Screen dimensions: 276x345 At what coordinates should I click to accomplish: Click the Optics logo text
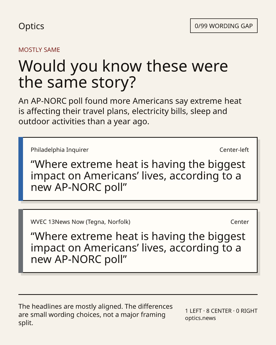click(x=31, y=26)
